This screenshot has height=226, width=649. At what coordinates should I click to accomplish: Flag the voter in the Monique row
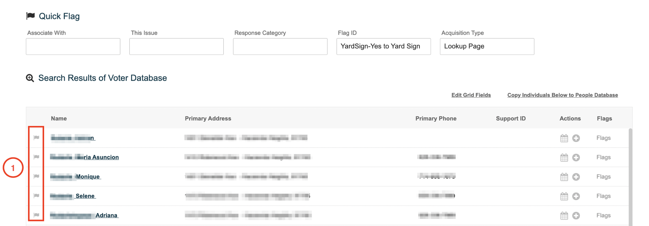[x=36, y=176]
